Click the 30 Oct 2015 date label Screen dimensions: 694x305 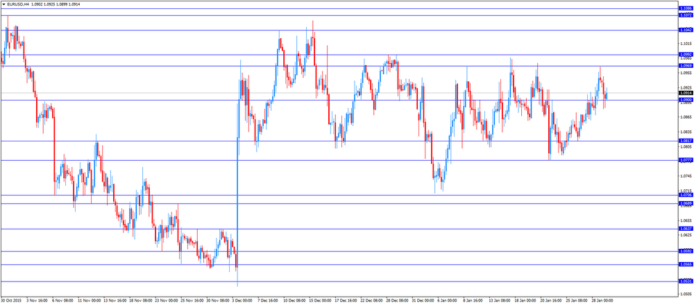(10, 299)
